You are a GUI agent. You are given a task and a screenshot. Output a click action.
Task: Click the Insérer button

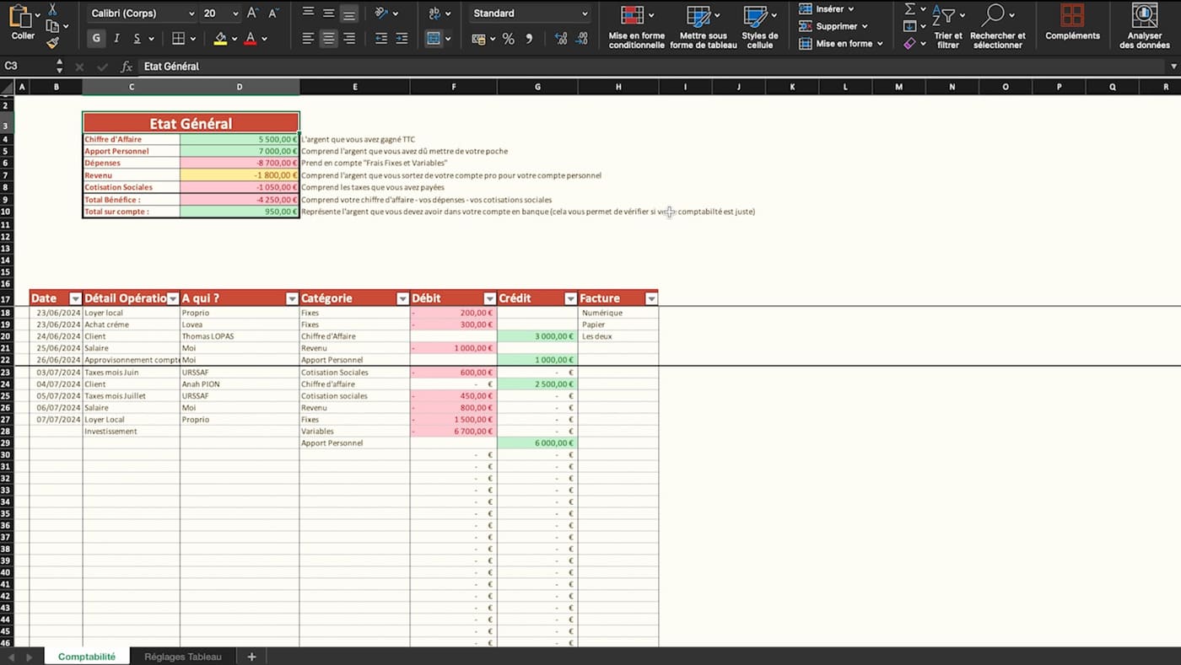click(x=828, y=9)
